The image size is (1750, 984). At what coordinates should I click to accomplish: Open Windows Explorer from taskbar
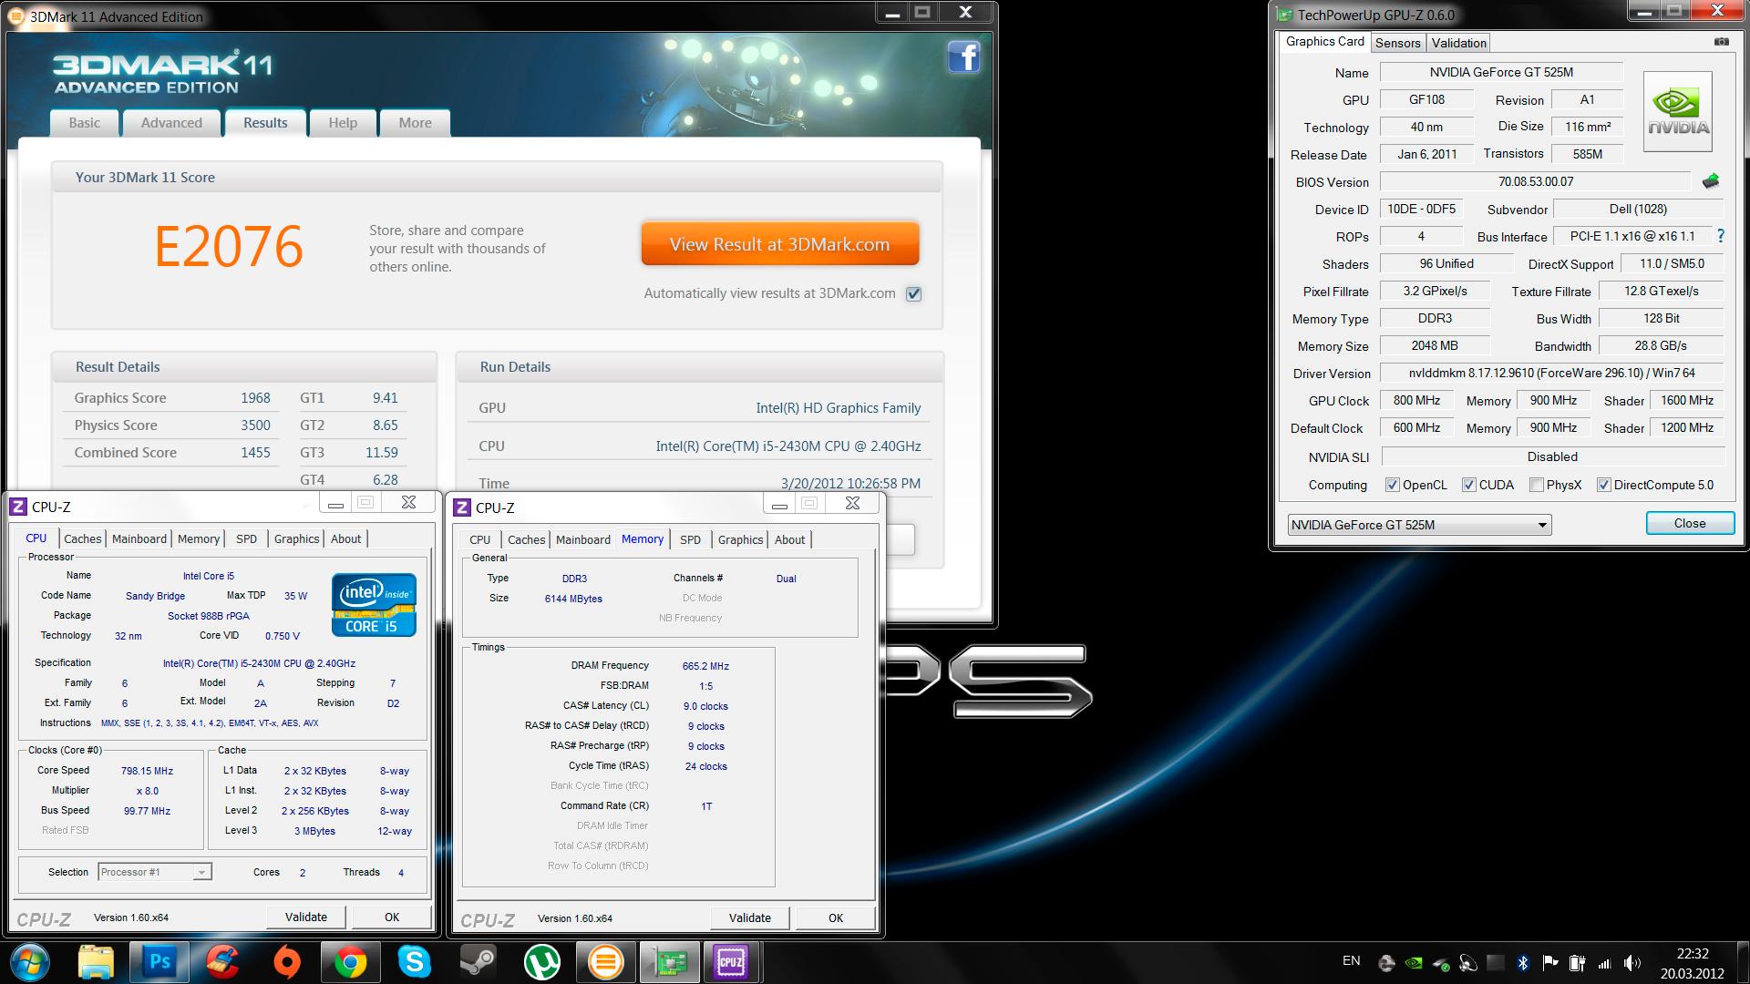coord(95,962)
